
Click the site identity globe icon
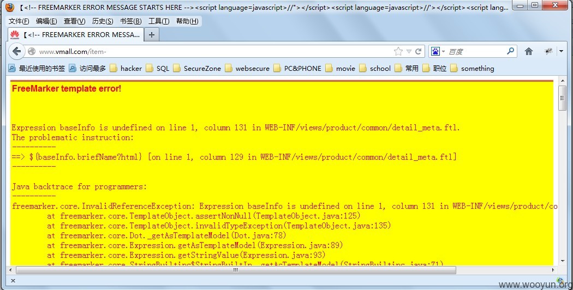[x=32, y=51]
